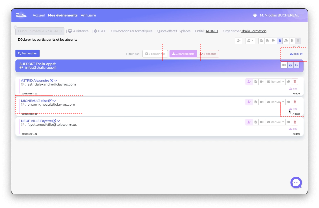The image size is (319, 208).
Task: Open the help question mark icon
Action: tap(255, 15)
